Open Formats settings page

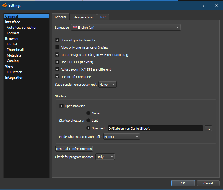point(13,33)
